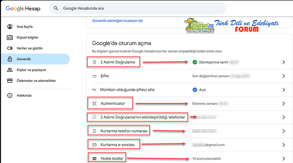Click the Veriler ve gizlilik toggle icon
293x163 pixels.
(x=10, y=48)
